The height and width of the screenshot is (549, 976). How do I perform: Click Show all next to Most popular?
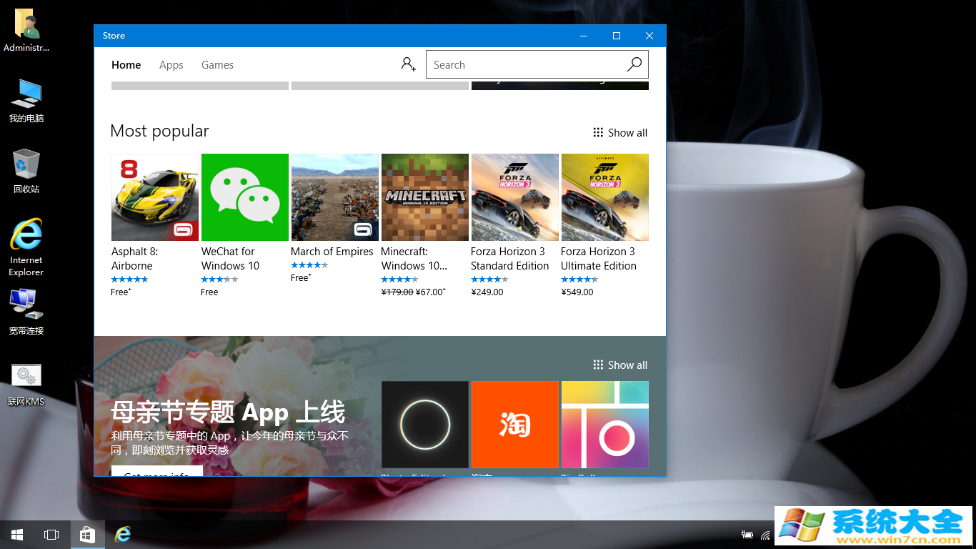tap(627, 132)
